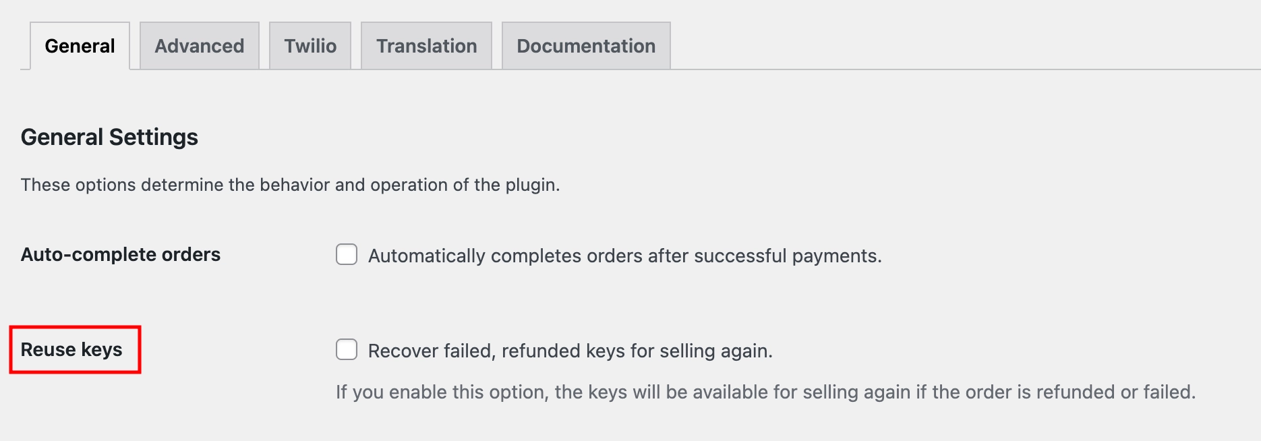Screen dimensions: 1261x441
Task: Click the word 'Settings' in the section heading
Action: pyautogui.click(x=153, y=138)
